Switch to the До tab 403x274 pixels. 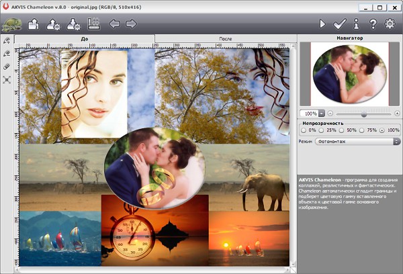click(x=85, y=39)
